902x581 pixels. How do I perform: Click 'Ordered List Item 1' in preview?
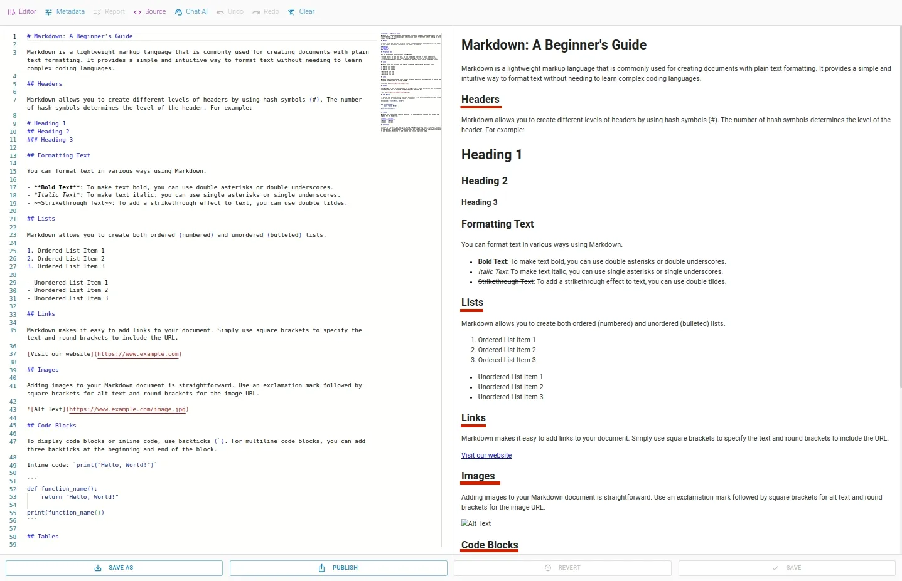click(x=507, y=340)
